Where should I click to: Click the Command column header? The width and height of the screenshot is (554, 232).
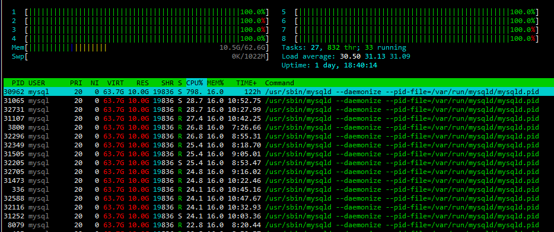(279, 83)
